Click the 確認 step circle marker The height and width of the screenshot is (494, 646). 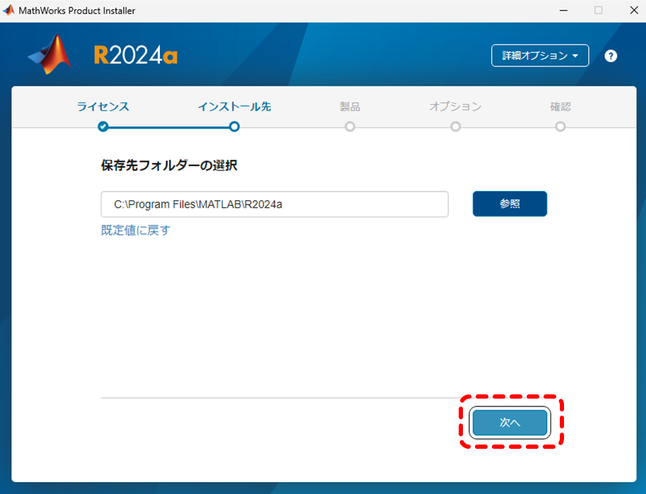click(560, 127)
